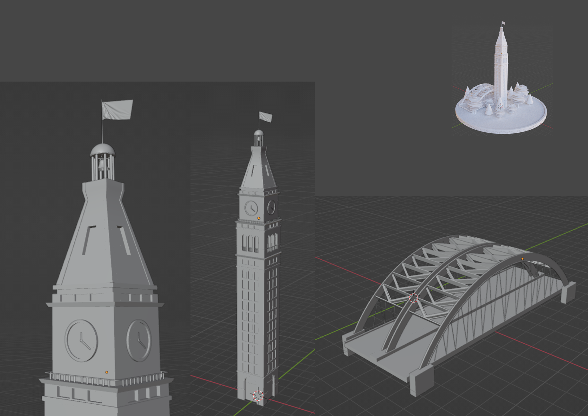Click the small dome atop the full-height tower

click(x=259, y=133)
